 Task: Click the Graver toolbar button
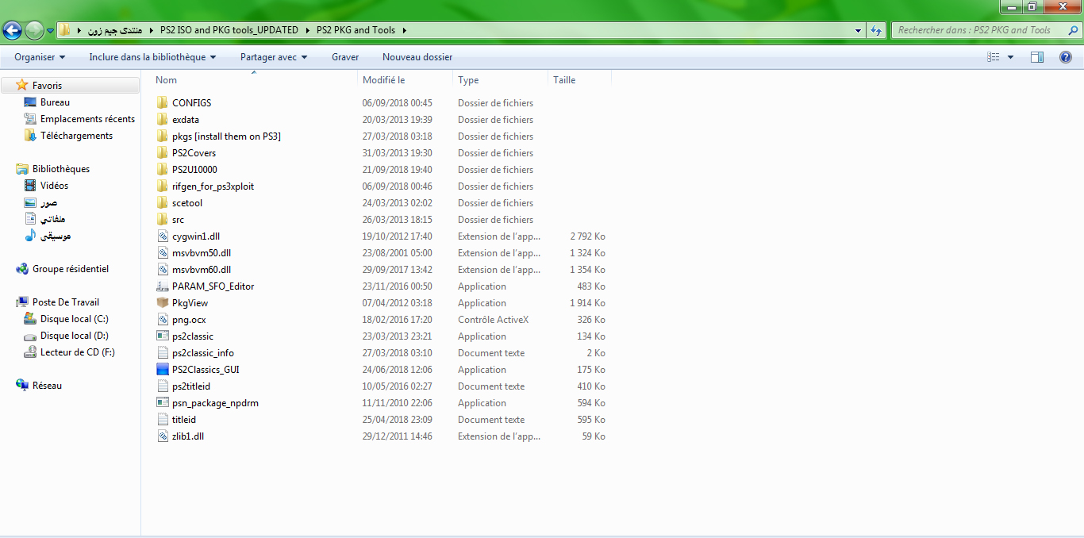pyautogui.click(x=345, y=57)
